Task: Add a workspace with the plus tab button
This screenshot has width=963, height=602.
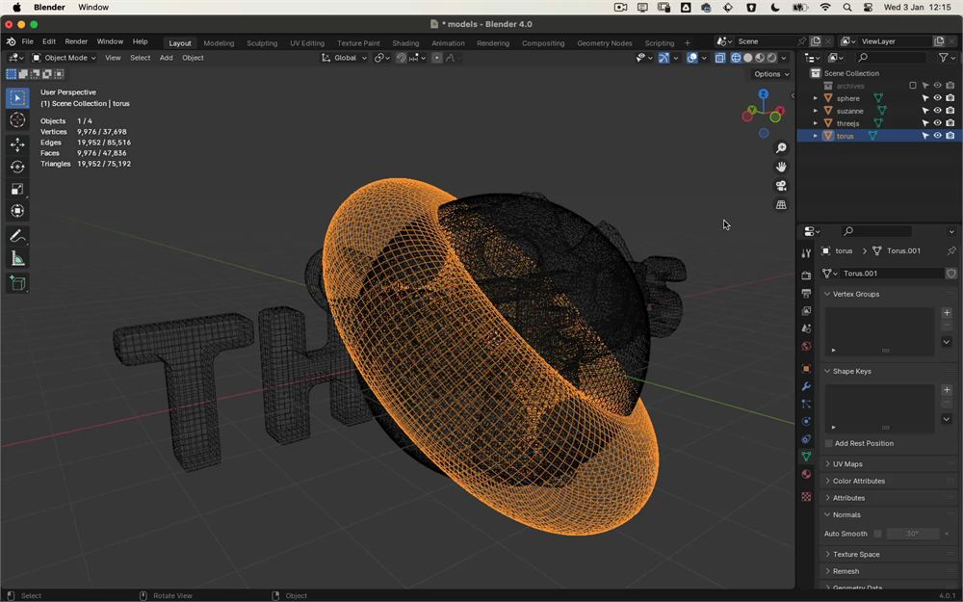Action: [688, 43]
